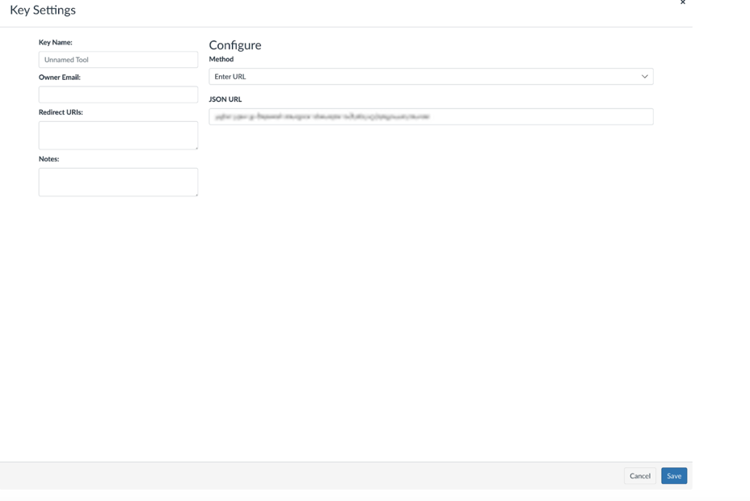Screen dimensions: 750x501
Task: Click inside the Notes text area
Action: click(118, 181)
